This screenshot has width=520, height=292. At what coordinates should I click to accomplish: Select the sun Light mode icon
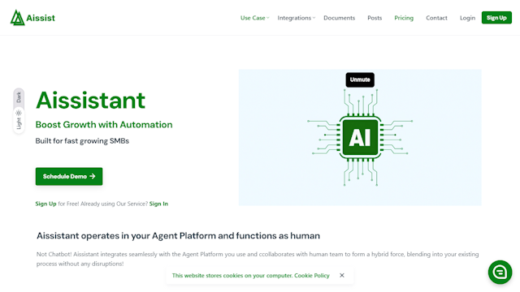[19, 113]
